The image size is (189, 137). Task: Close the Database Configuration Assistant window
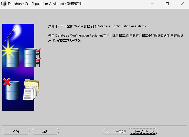(x=182, y=4)
